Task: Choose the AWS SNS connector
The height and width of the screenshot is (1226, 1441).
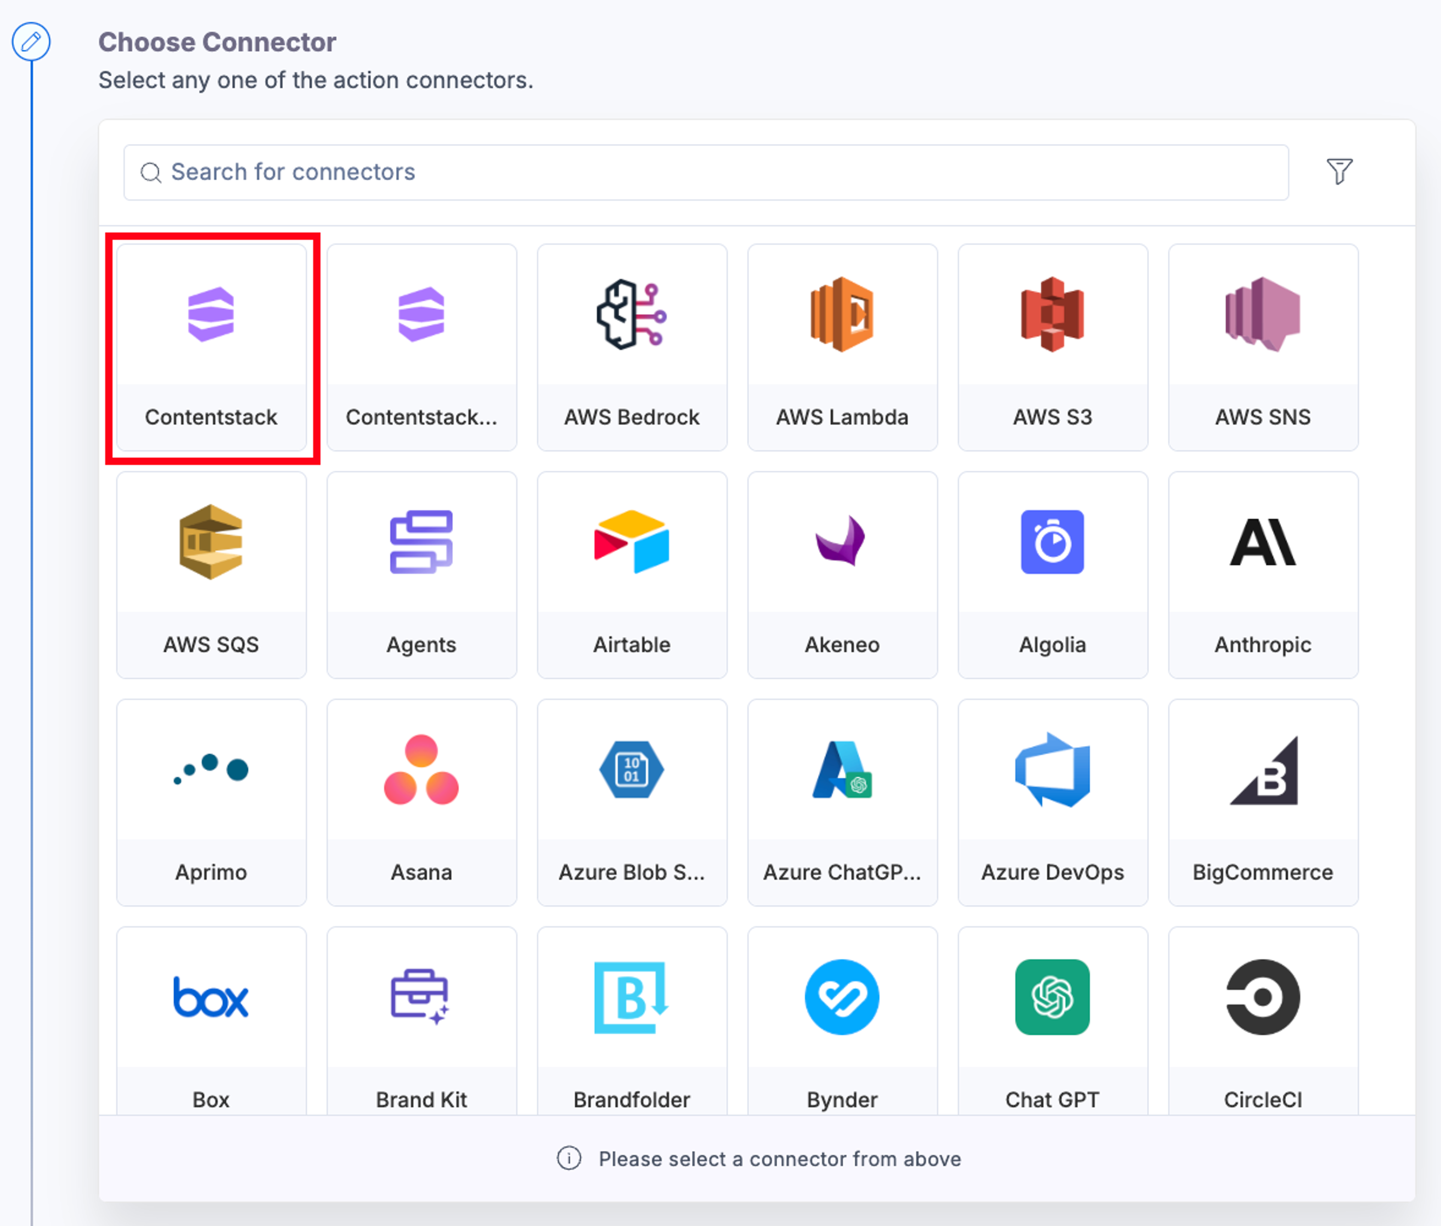Action: (1264, 348)
